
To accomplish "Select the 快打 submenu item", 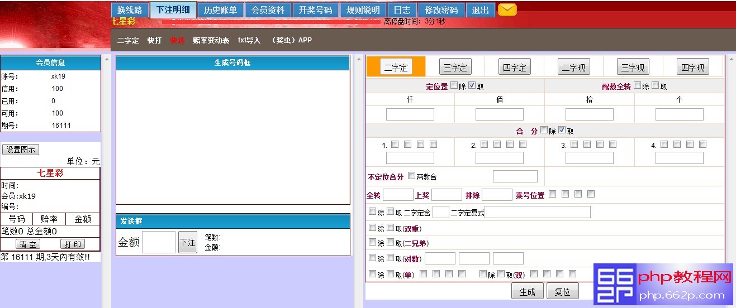I will pos(154,40).
